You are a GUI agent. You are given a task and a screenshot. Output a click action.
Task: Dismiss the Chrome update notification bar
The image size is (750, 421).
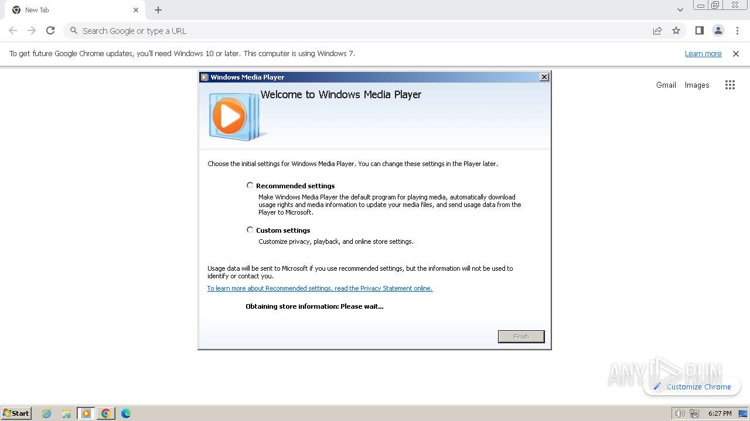(736, 54)
